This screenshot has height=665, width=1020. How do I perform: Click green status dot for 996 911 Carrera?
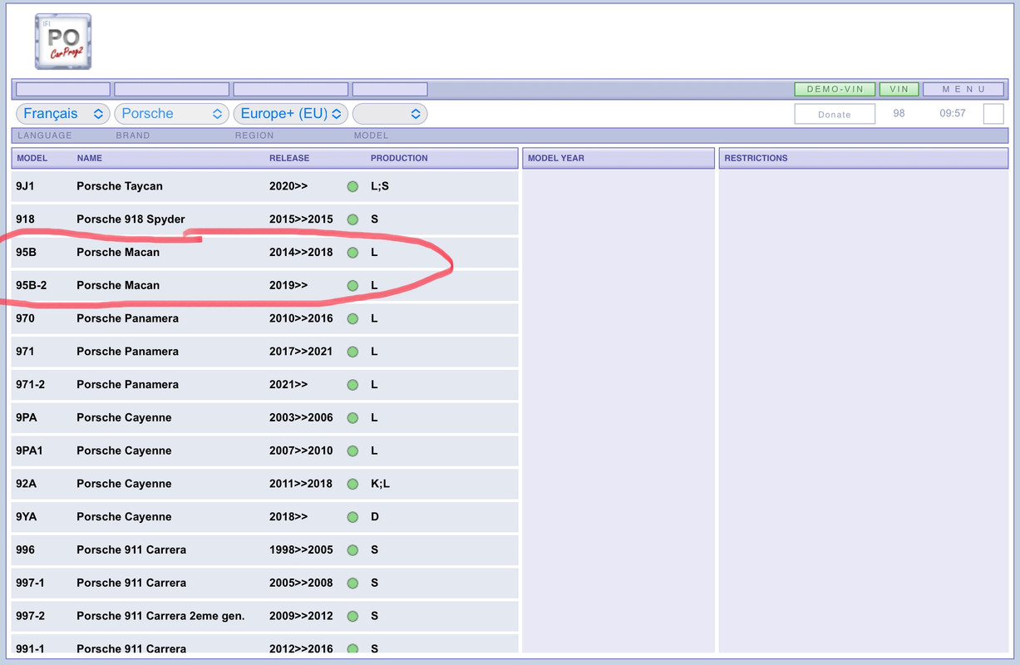[352, 550]
